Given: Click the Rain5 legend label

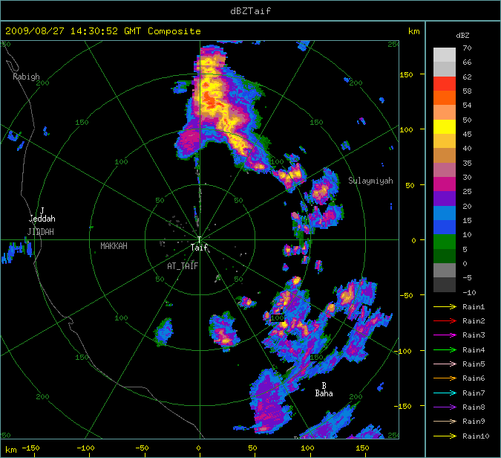Looking at the screenshot, I should [x=474, y=364].
